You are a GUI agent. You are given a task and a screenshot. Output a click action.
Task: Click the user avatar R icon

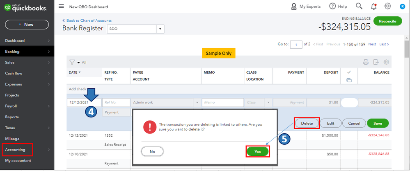click(402, 7)
